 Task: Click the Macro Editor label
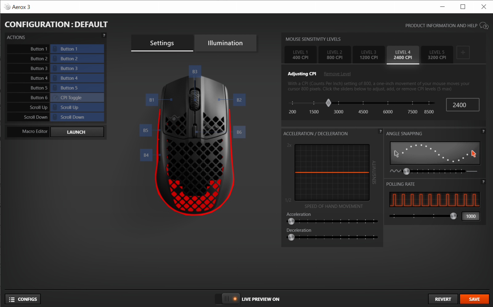pyautogui.click(x=35, y=131)
